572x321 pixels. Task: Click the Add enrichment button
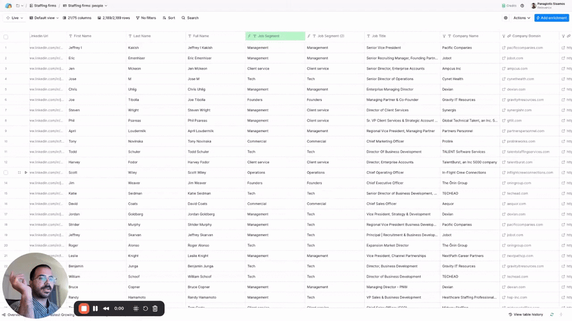[x=551, y=18]
